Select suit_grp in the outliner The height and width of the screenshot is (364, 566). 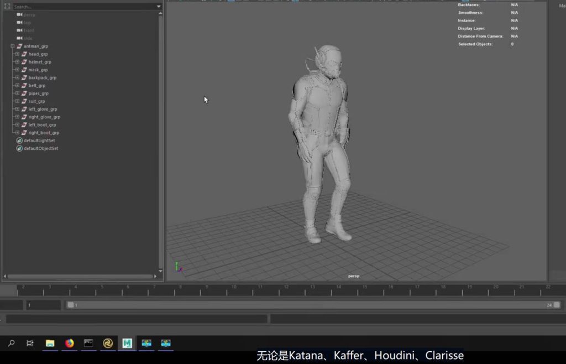pyautogui.click(x=36, y=101)
